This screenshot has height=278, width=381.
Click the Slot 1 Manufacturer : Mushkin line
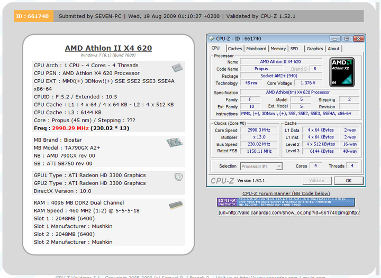point(73,226)
